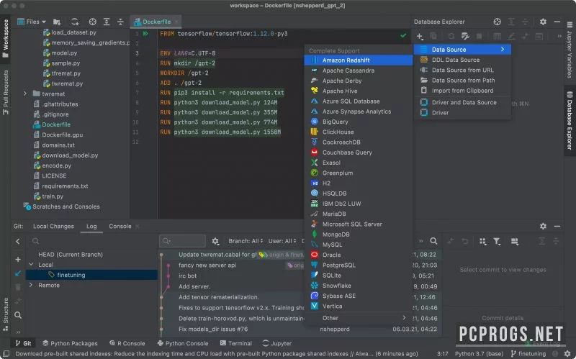576x359 pixels.
Task: Click the refresh icon in Files toolbar
Action: tap(75, 22)
